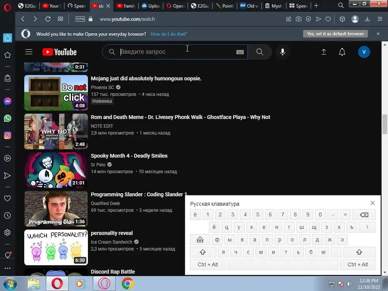The image size is (388, 291).
Task: Open 'Programming Slander' video title
Action: tap(139, 194)
